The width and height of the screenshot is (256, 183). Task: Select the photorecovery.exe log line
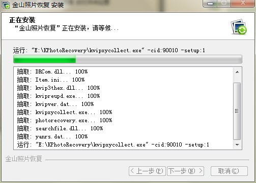coord(65,120)
